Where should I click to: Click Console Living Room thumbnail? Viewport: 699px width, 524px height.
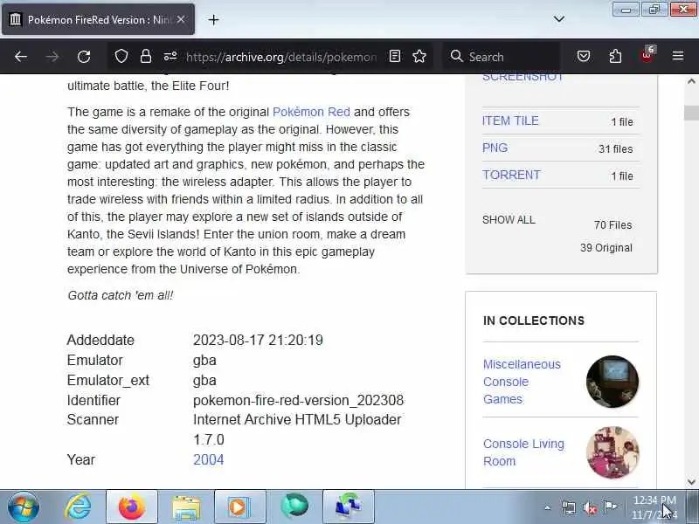(x=612, y=452)
